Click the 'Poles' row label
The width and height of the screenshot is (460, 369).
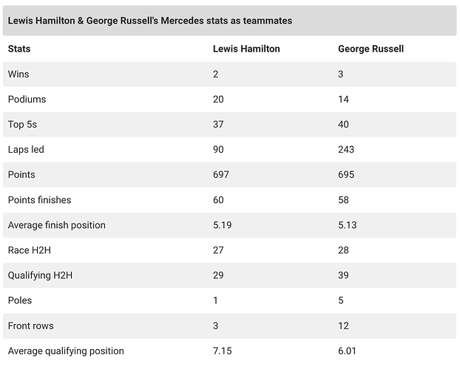click(x=20, y=300)
